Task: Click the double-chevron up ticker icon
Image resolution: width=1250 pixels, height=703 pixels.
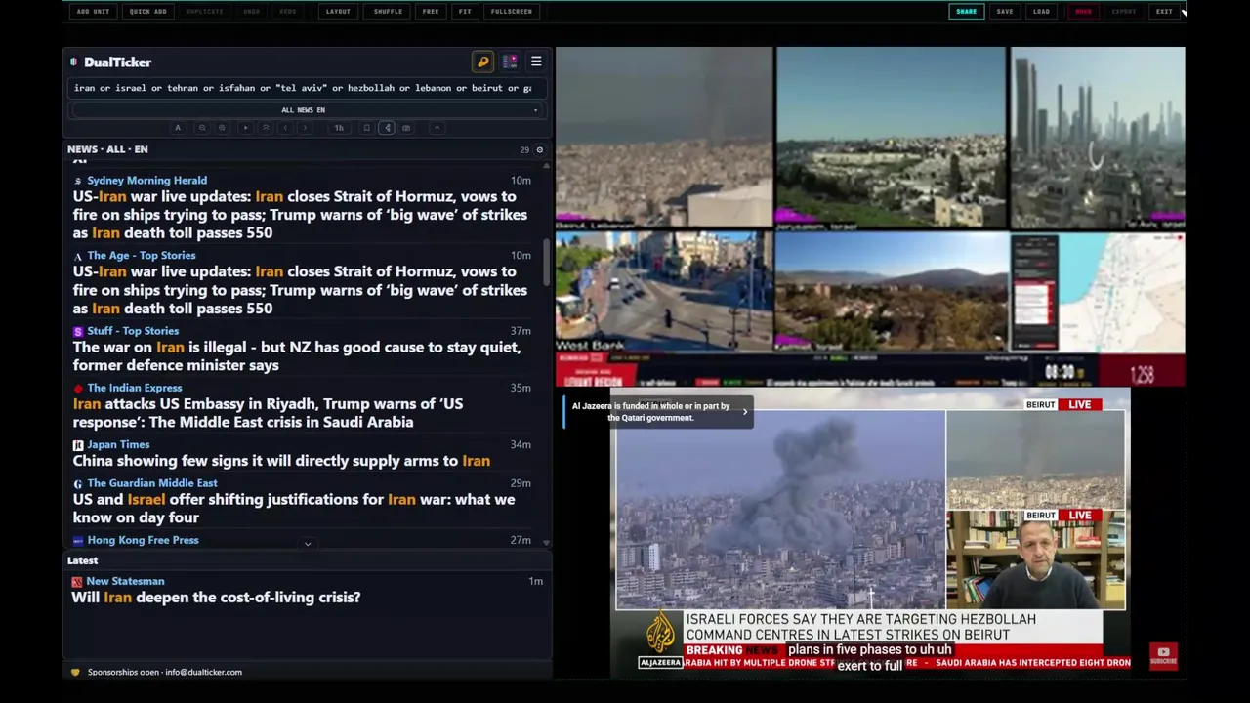Action: tap(266, 128)
